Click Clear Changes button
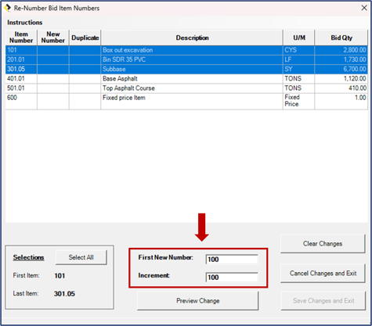 [323, 244]
